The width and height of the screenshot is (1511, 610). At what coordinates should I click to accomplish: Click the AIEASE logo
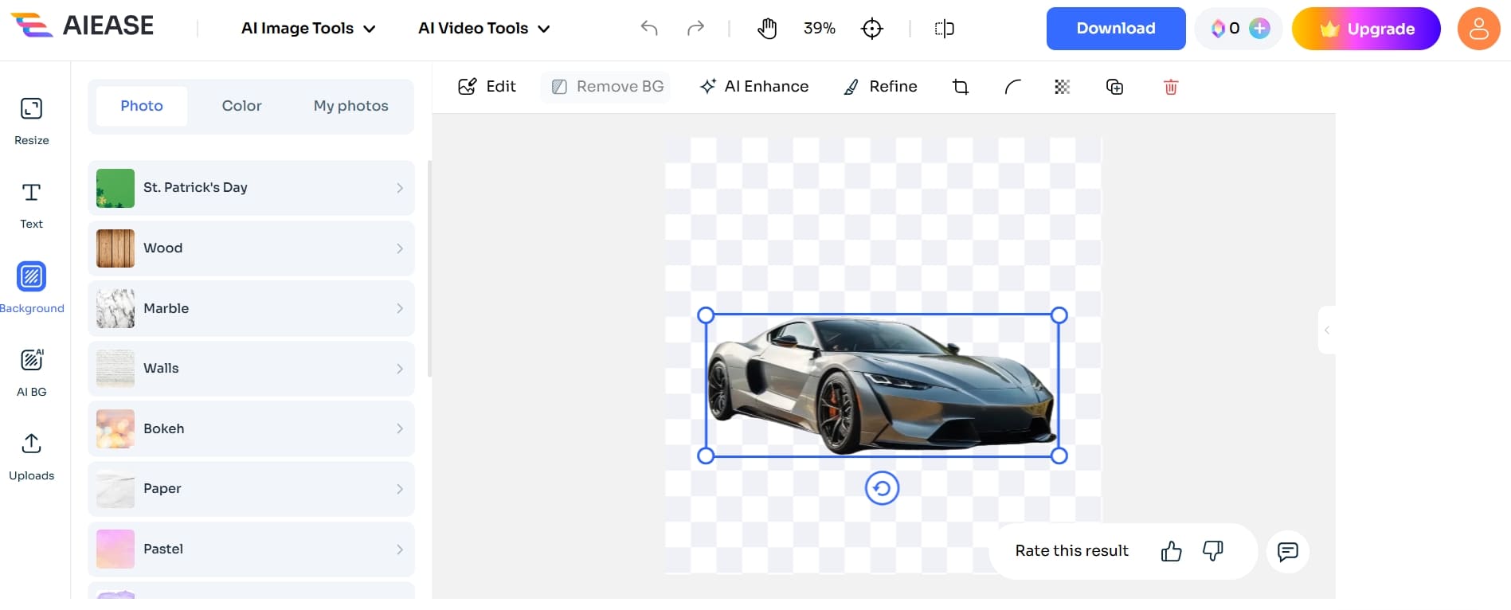(x=82, y=25)
